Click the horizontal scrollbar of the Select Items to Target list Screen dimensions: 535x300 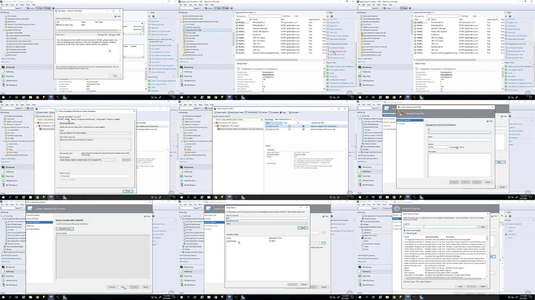pos(444,279)
